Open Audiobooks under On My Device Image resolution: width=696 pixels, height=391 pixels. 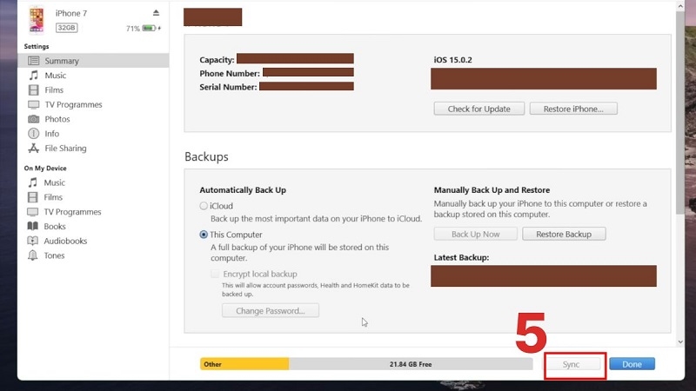click(66, 242)
